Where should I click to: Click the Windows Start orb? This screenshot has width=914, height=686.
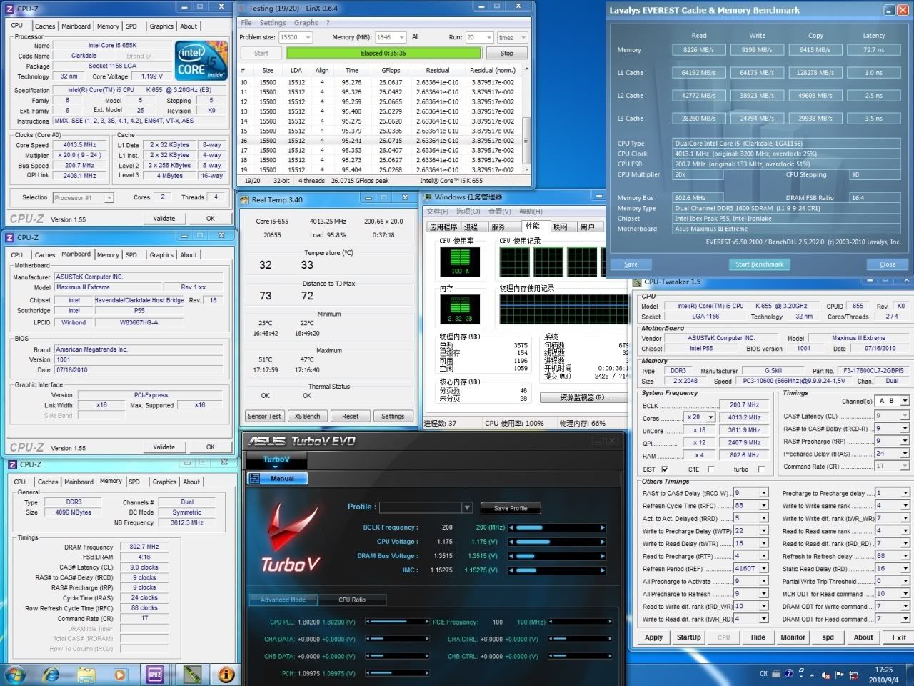(x=15, y=674)
